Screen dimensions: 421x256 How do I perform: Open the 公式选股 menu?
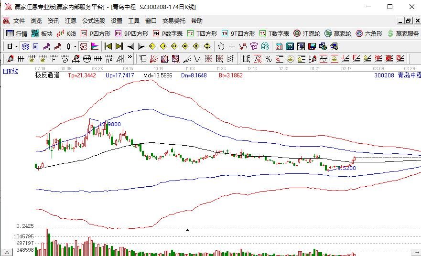pos(94,21)
